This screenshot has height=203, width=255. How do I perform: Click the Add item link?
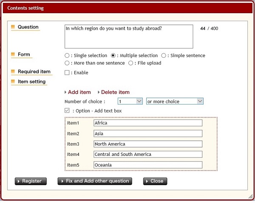point(79,92)
